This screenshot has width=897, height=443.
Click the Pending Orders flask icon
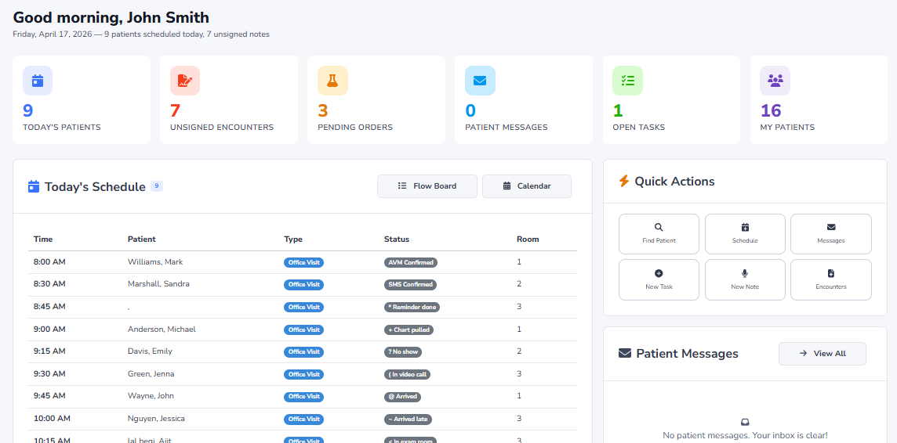332,81
